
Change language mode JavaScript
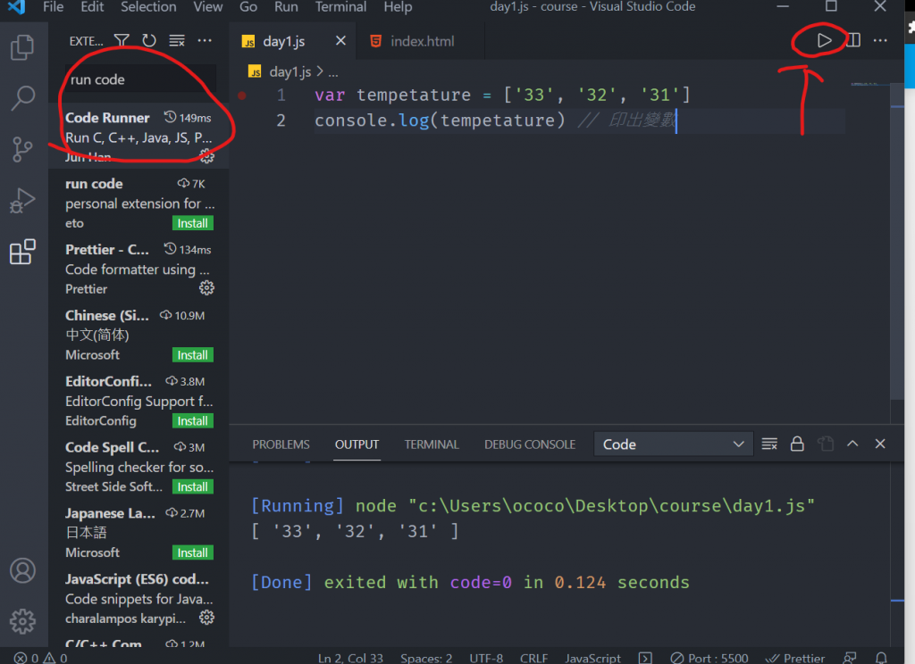[592, 658]
